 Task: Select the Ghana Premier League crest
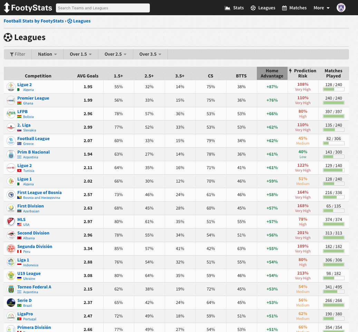11,100
